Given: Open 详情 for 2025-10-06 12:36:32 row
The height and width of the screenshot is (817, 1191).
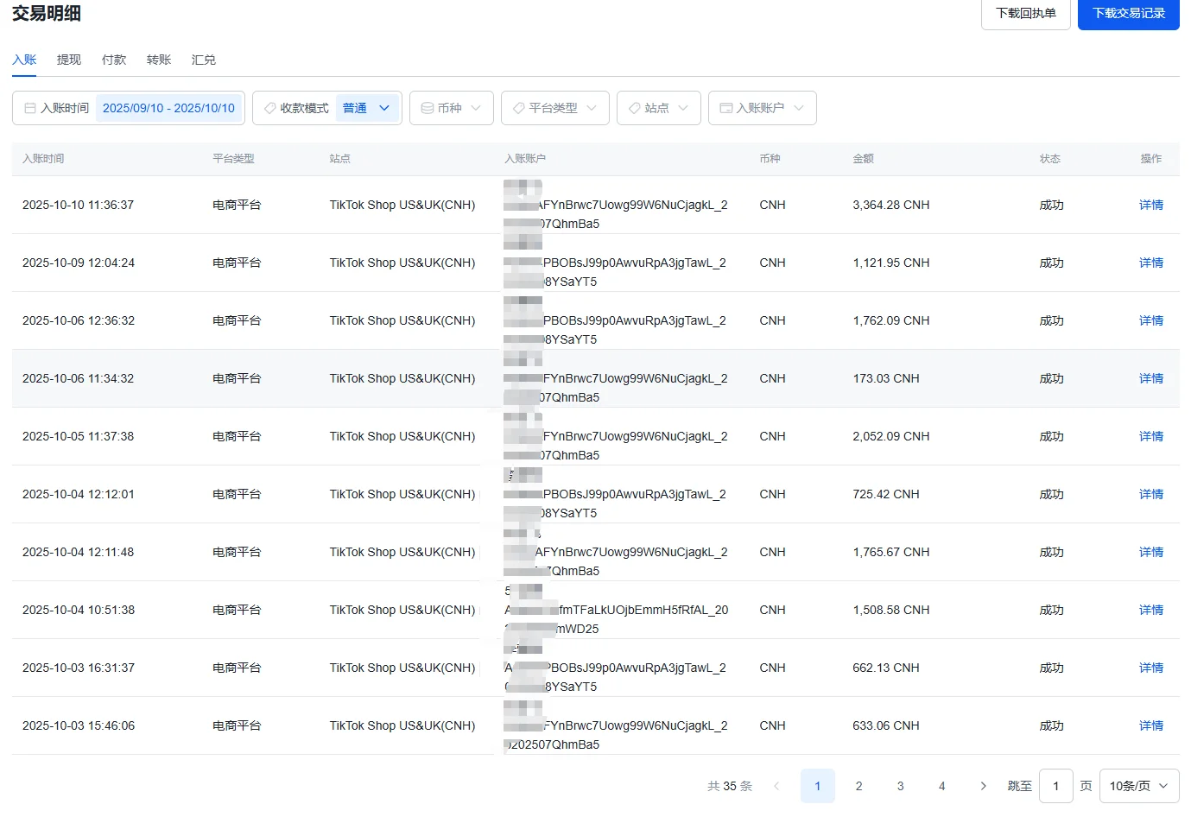Looking at the screenshot, I should coord(1151,320).
